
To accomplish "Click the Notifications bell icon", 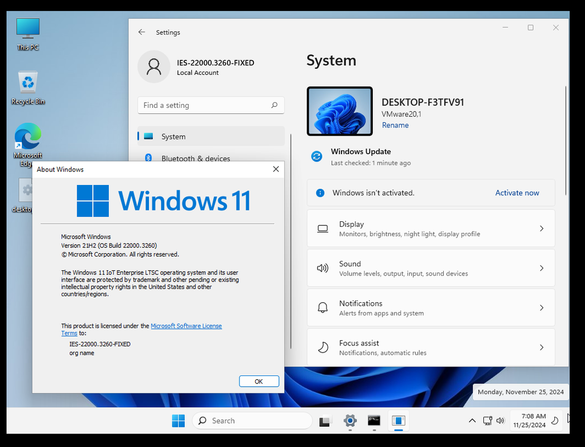I will [x=323, y=308].
